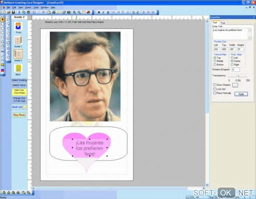This screenshot has width=256, height=199.
Task: Select the crescent moon shape tool
Action: tap(8, 52)
